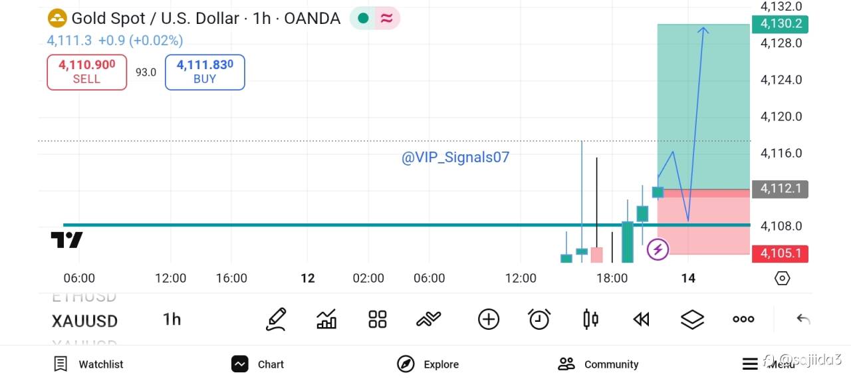The height and width of the screenshot is (383, 851).
Task: Switch to the Watchlist tab
Action: tap(88, 364)
